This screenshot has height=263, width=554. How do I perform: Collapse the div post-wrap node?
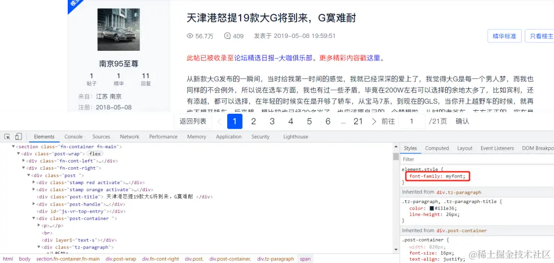click(x=18, y=154)
